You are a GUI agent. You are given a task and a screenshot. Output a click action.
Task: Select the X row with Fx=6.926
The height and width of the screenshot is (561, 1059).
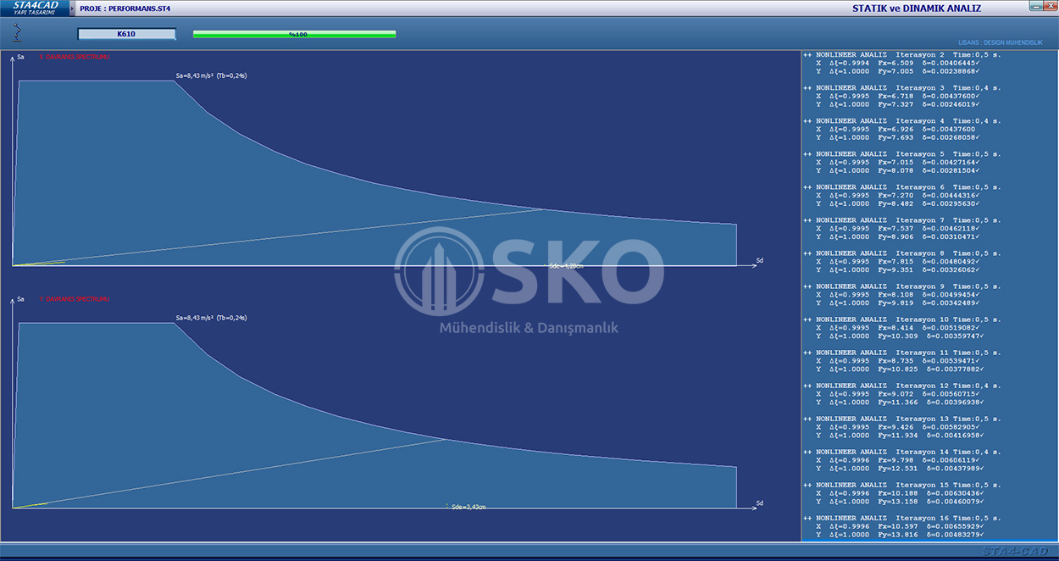pyautogui.click(x=897, y=129)
